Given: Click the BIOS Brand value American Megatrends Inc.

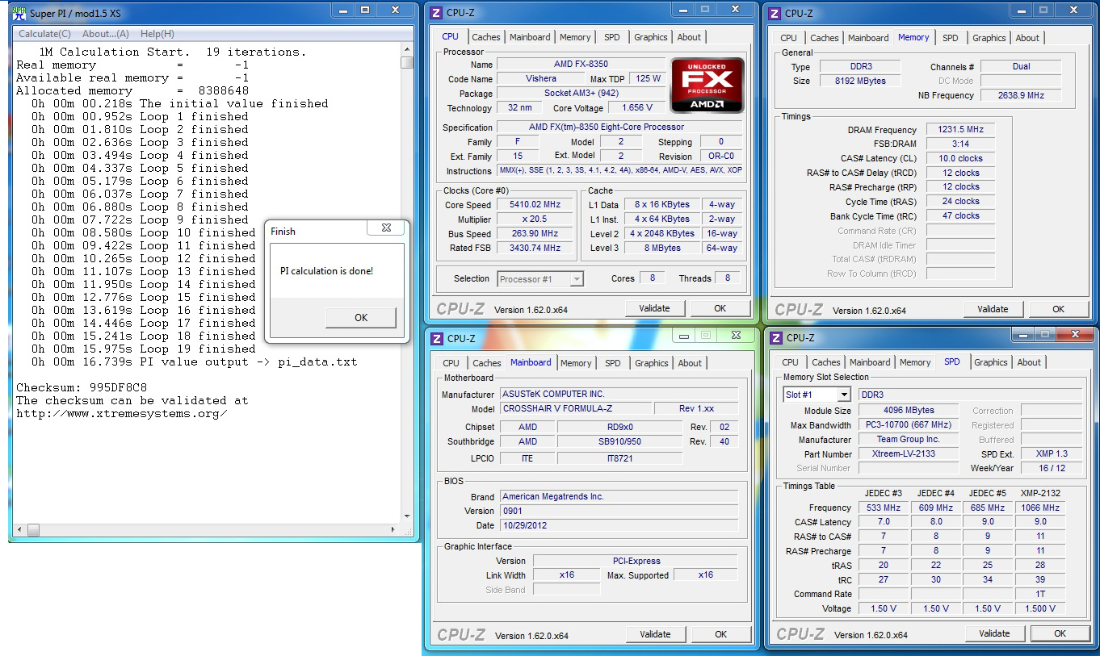Looking at the screenshot, I should tap(619, 496).
